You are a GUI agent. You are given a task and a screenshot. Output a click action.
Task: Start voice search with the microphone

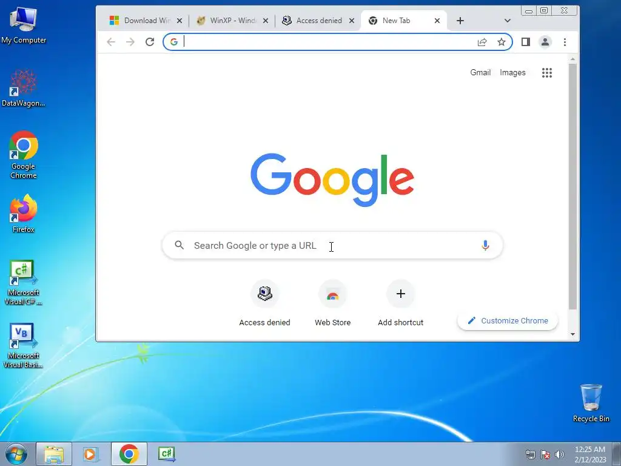(x=485, y=245)
